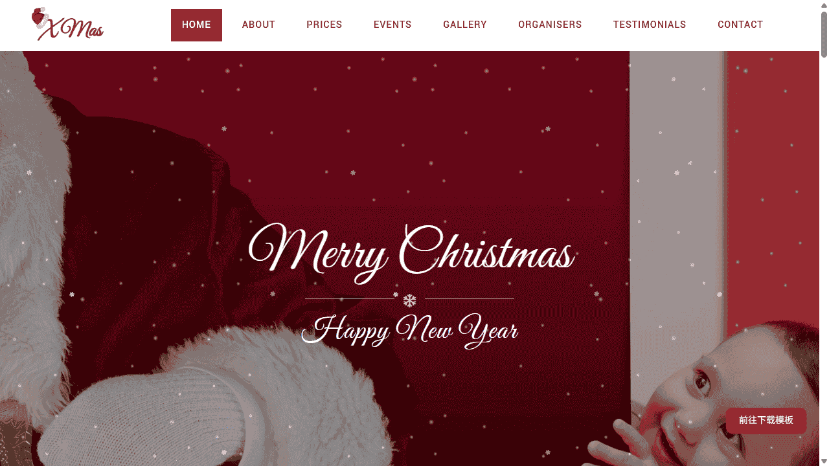Select ORGANISERS in the navigation bar

[x=550, y=25]
